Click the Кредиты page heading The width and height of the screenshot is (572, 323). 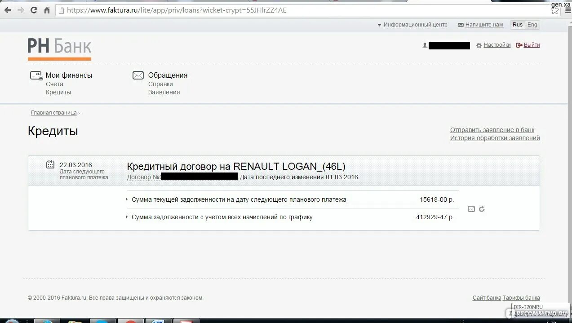53,131
